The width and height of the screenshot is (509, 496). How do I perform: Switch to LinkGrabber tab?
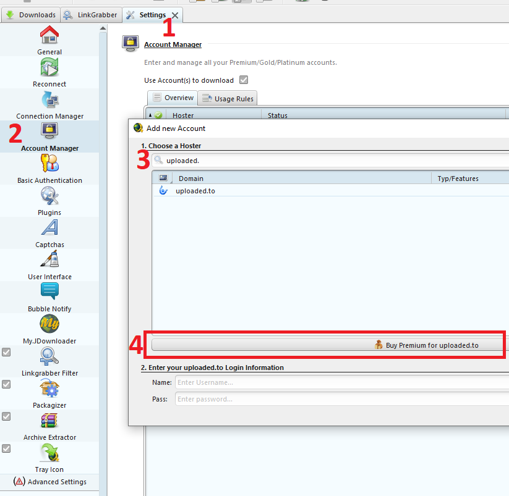91,15
